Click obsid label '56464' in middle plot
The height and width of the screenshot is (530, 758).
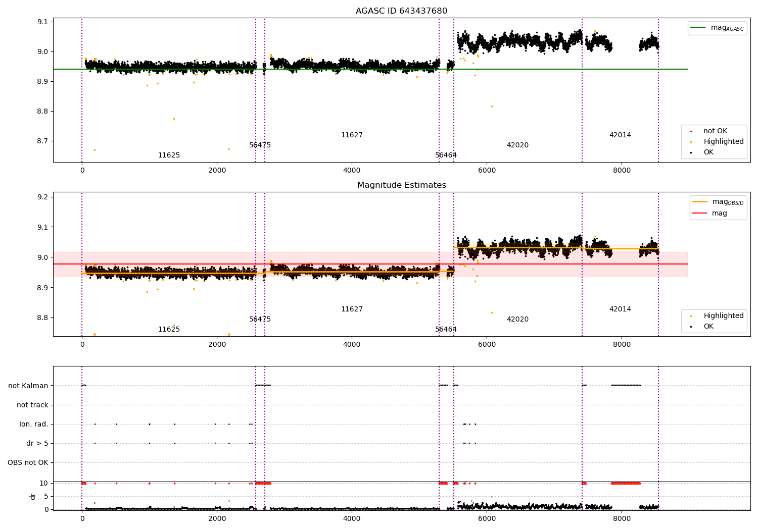tap(446, 330)
